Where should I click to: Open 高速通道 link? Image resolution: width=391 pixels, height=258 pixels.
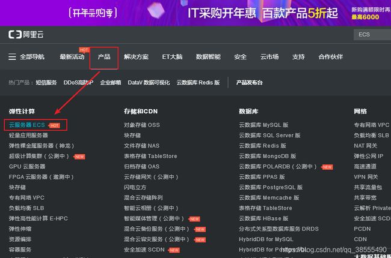click(x=365, y=166)
